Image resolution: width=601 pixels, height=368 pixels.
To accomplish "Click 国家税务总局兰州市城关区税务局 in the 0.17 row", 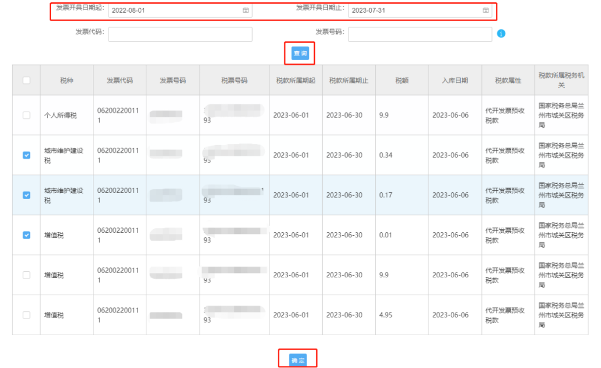I will (x=561, y=195).
